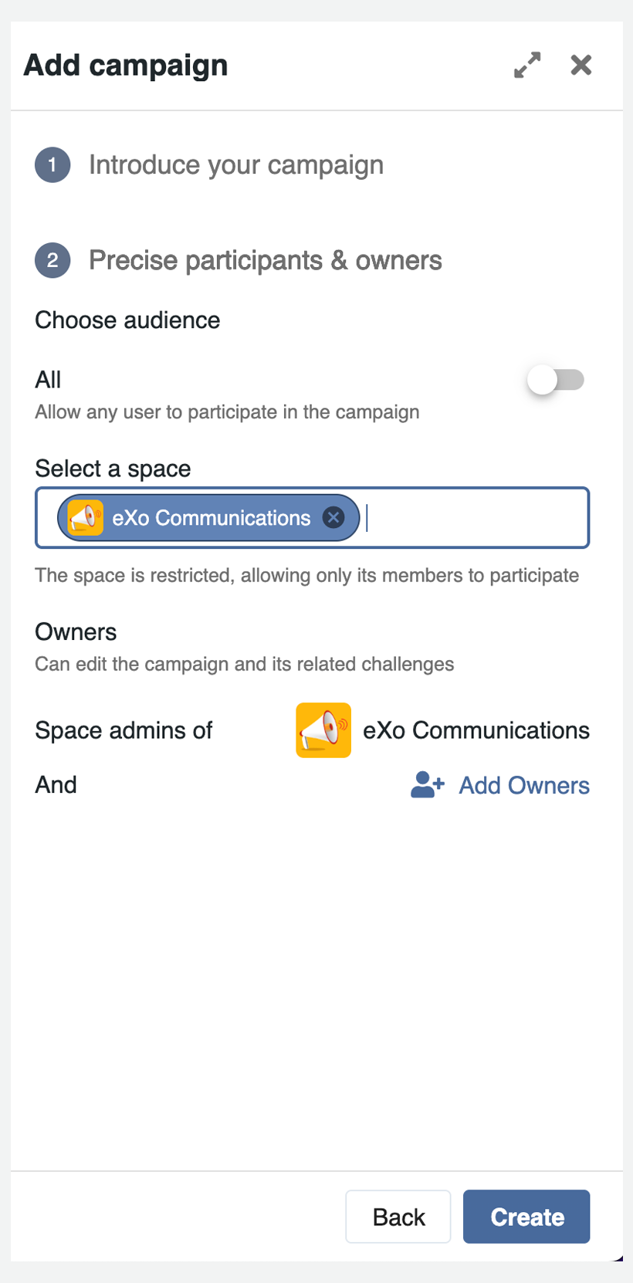This screenshot has width=633, height=1283.
Task: Click megaphone icon in space chip
Action: [x=86, y=517]
